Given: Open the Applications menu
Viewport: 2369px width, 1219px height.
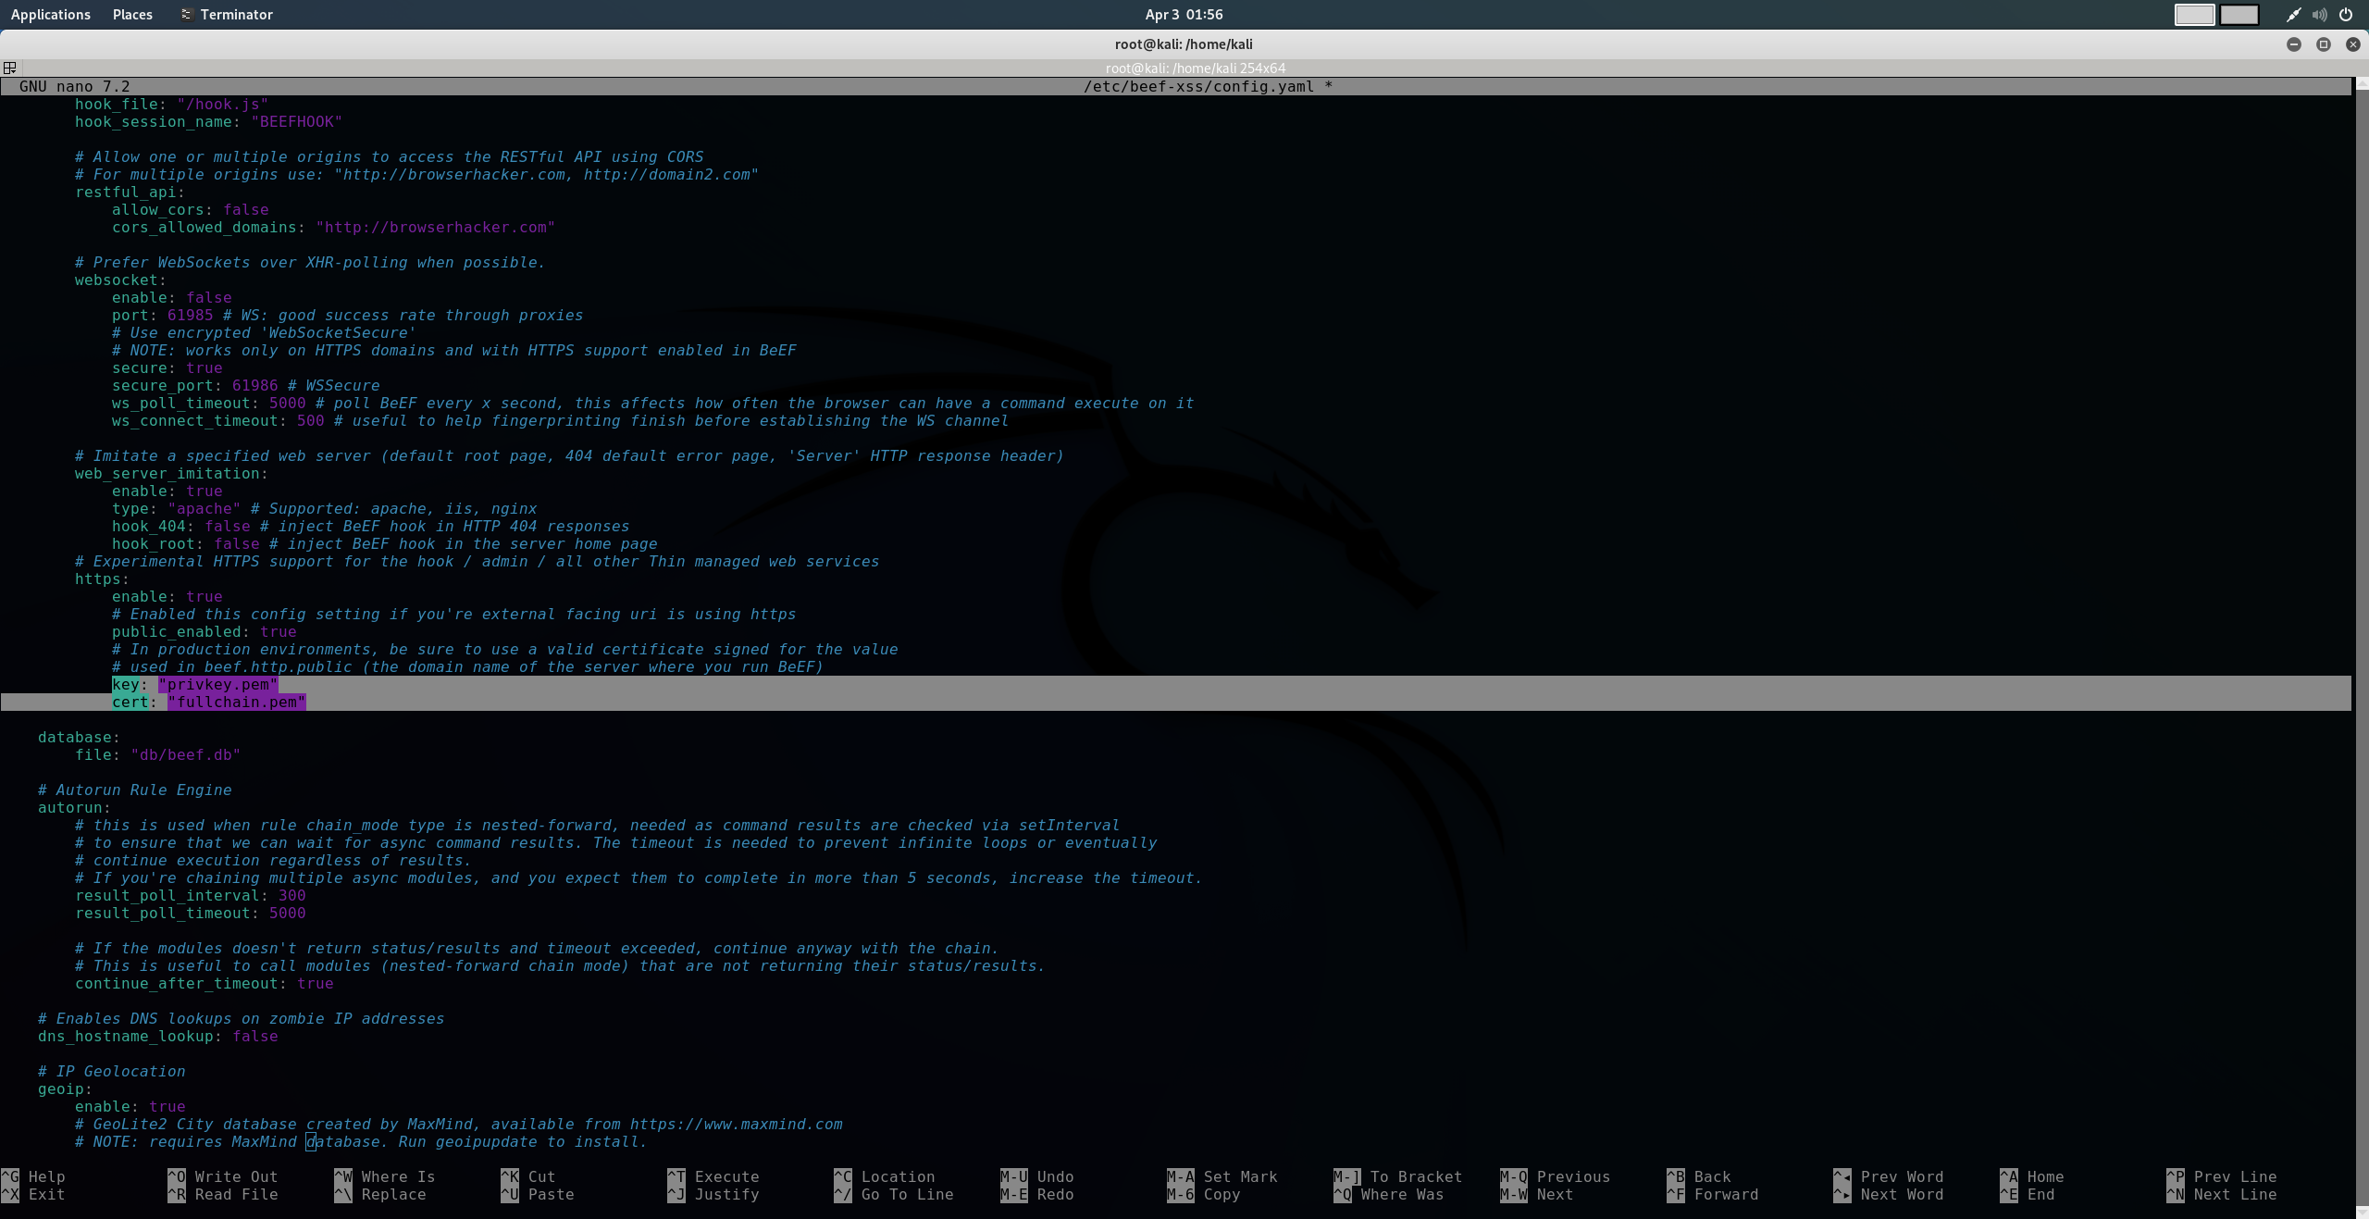Looking at the screenshot, I should tap(51, 15).
